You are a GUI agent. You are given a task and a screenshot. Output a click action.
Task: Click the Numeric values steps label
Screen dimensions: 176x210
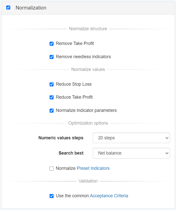click(x=61, y=138)
